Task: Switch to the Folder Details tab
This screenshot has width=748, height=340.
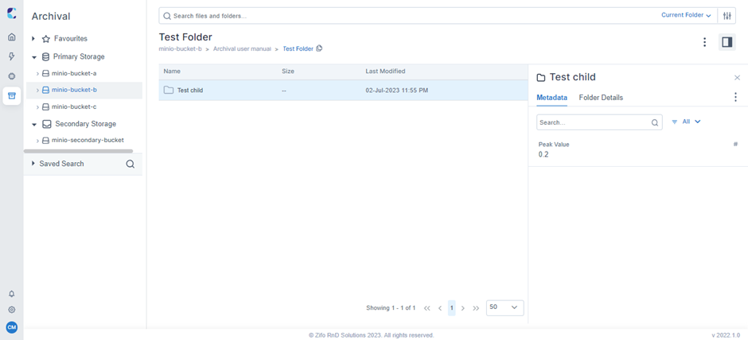Action: (x=601, y=98)
